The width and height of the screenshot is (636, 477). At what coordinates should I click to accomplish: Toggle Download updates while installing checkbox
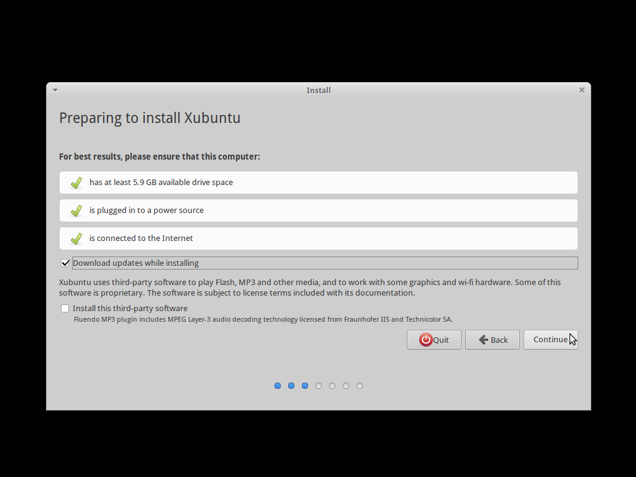pos(65,263)
